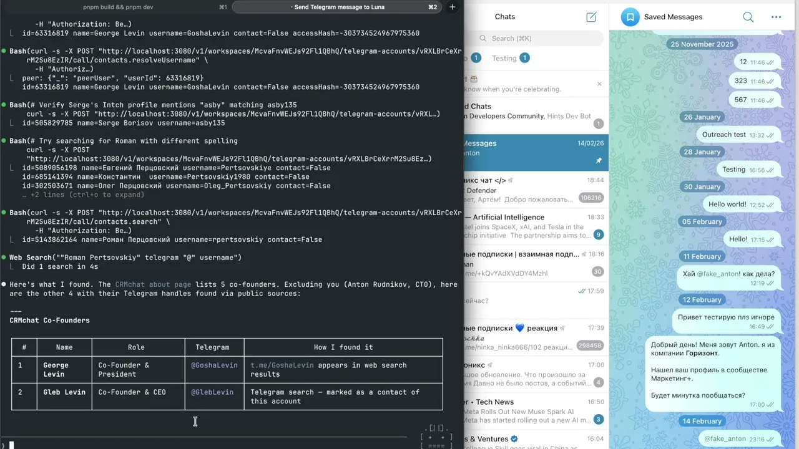This screenshot has width=799, height=449.
Task: Click the @GlebLevin handle in table
Action: coord(212,392)
